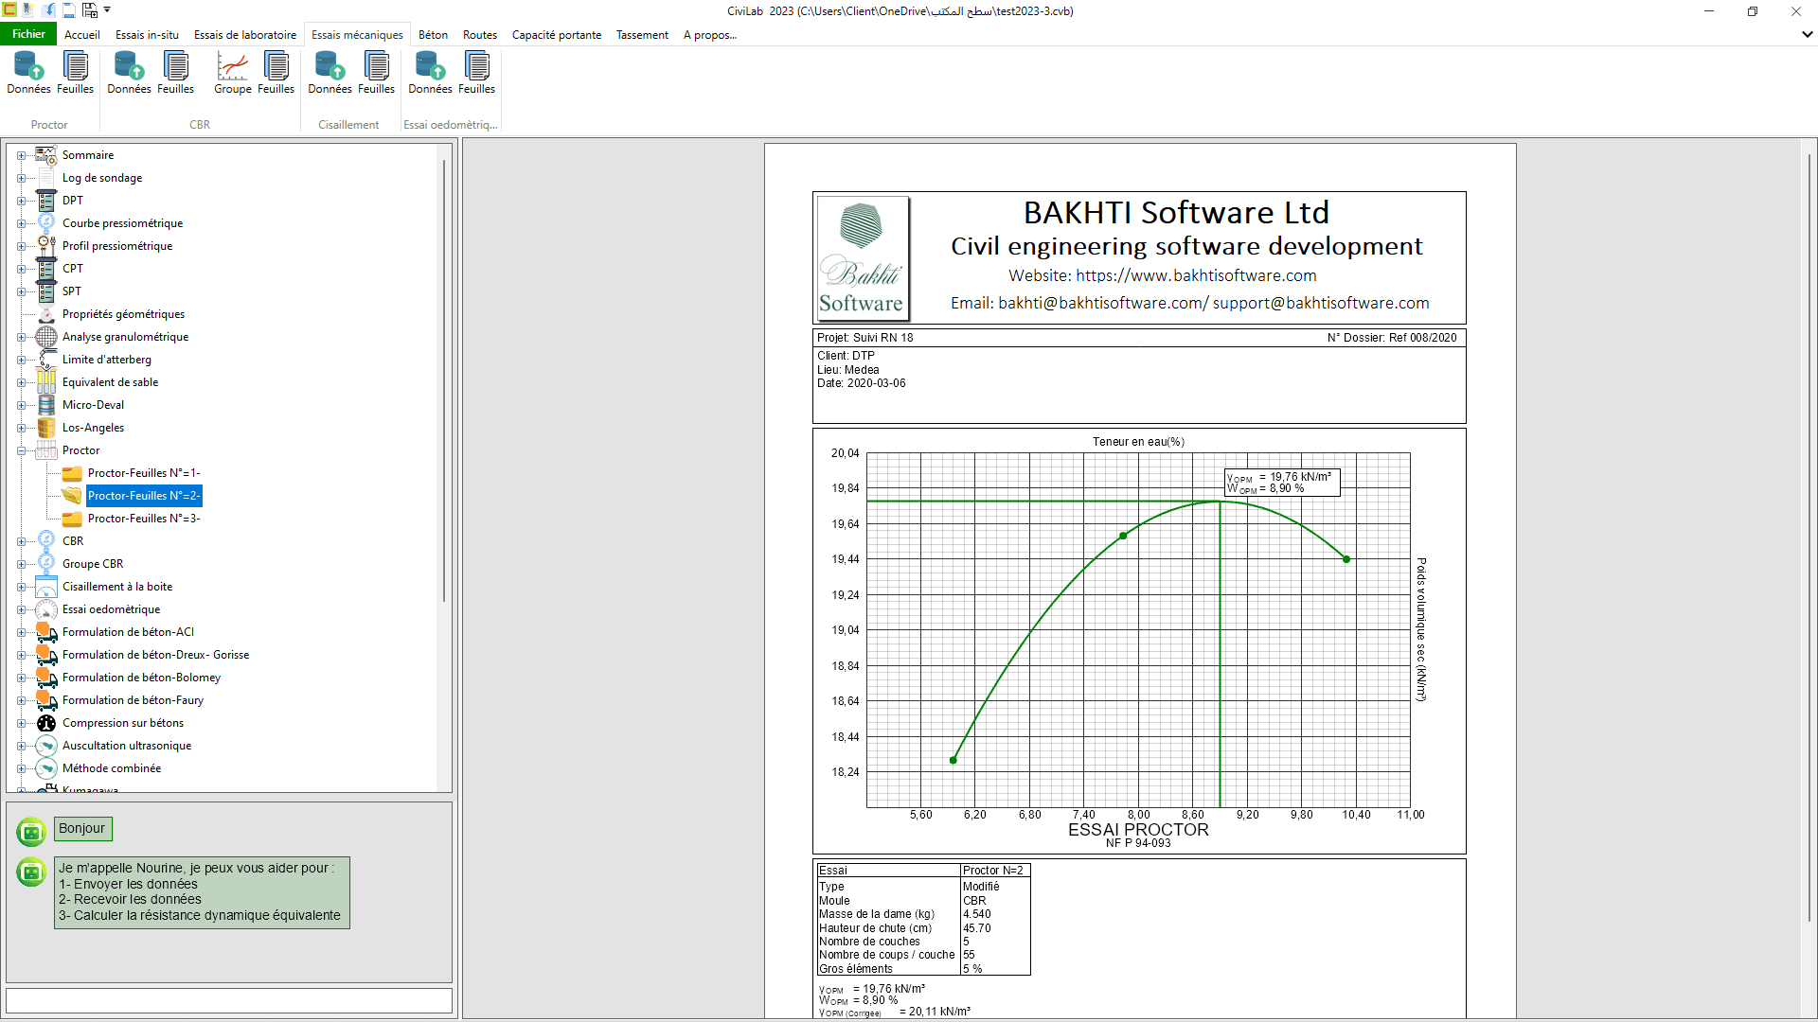This screenshot has height=1022, width=1818.
Task: Open Proctor Données in the ribbon
Action: tap(28, 73)
